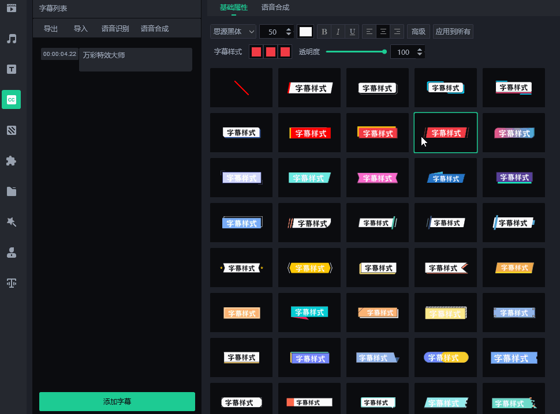The image size is (560, 414).
Task: Open the subtitles (CC) panel in sidebar
Action: (12, 99)
